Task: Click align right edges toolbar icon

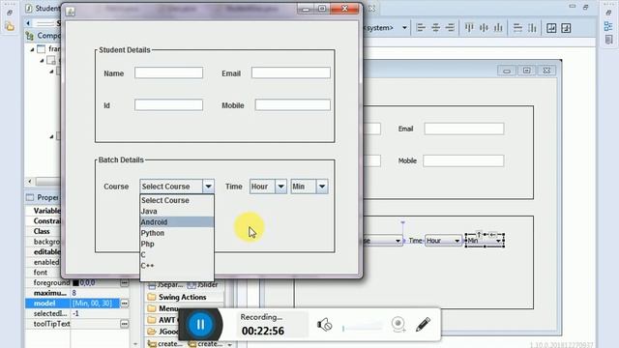Action: tap(450, 28)
